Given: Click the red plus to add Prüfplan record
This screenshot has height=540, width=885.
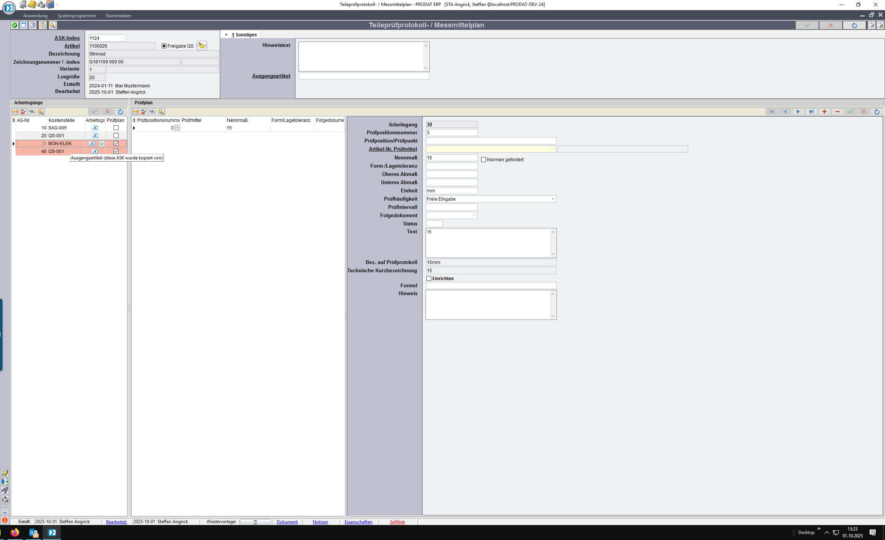Looking at the screenshot, I should click(824, 112).
